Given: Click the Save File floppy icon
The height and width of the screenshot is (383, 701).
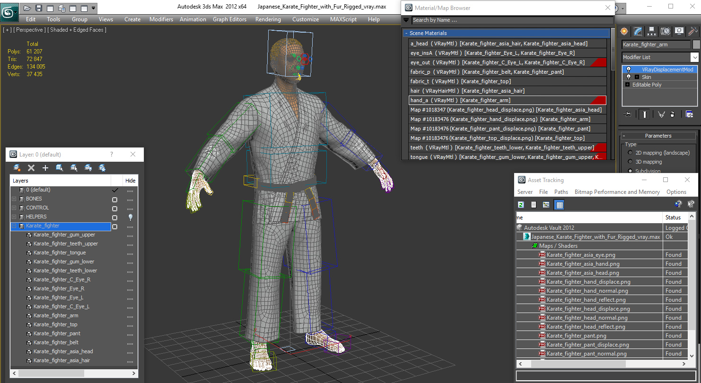Looking at the screenshot, I should (39, 8).
